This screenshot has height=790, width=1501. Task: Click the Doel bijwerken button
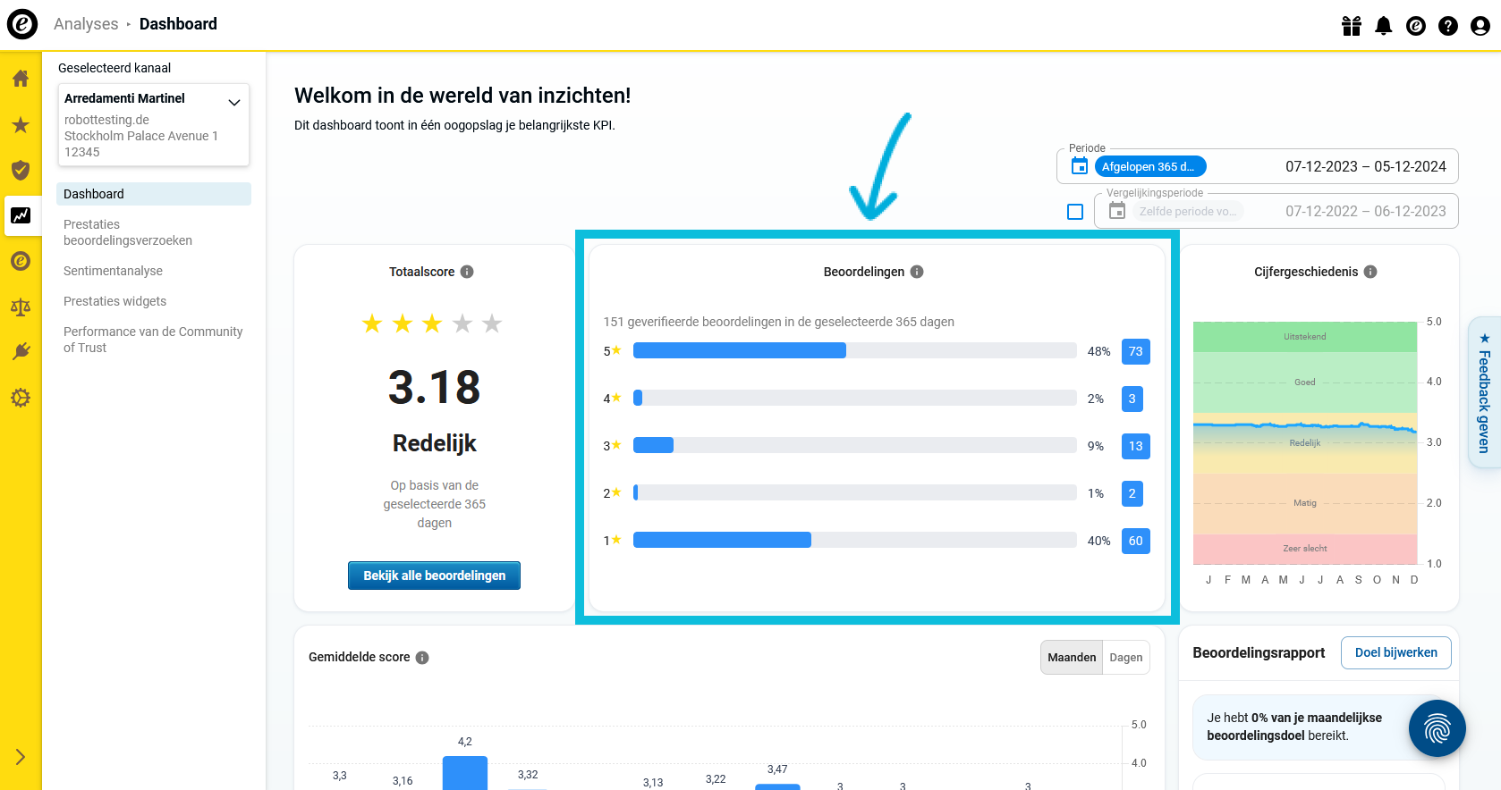1395,652
